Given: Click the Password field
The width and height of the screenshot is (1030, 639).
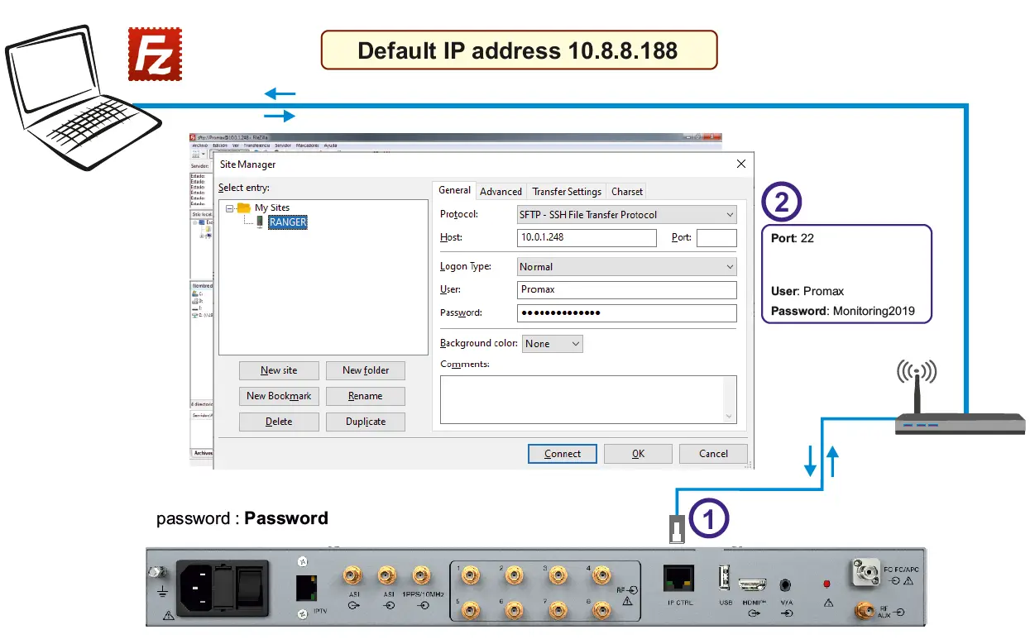Looking at the screenshot, I should [626, 313].
